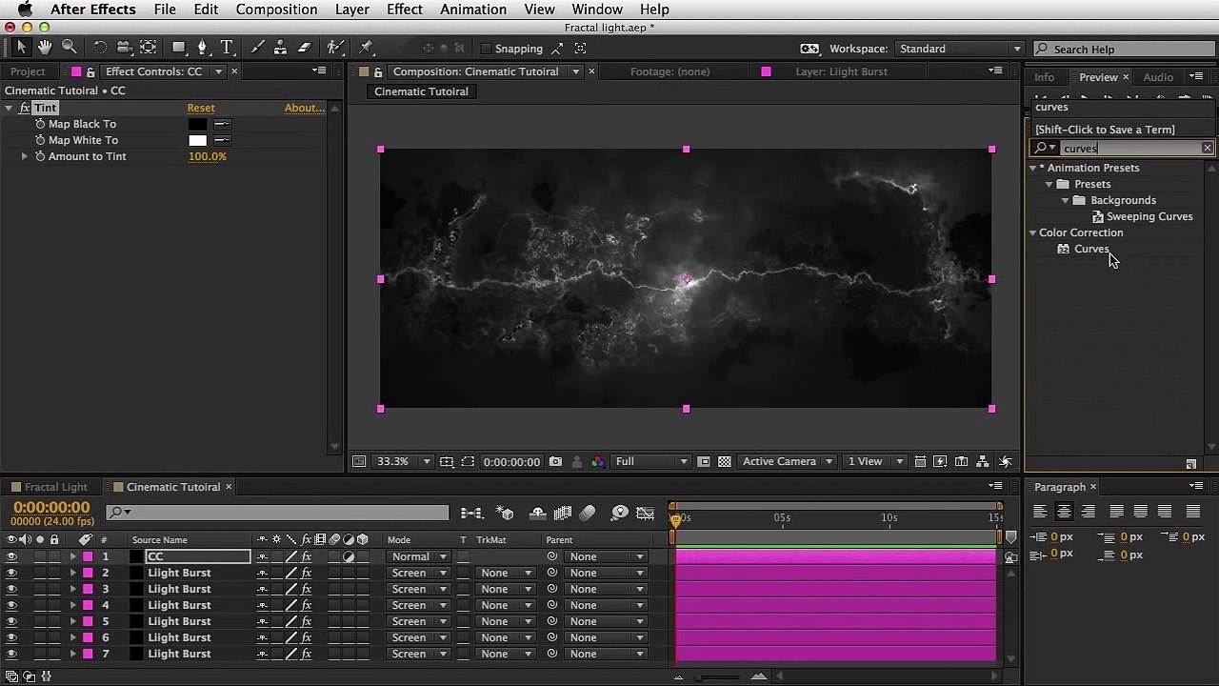Click the Draft 3D icon in timeline

click(506, 514)
